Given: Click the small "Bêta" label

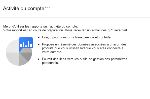Looking at the screenshot, I should [x=47, y=8].
